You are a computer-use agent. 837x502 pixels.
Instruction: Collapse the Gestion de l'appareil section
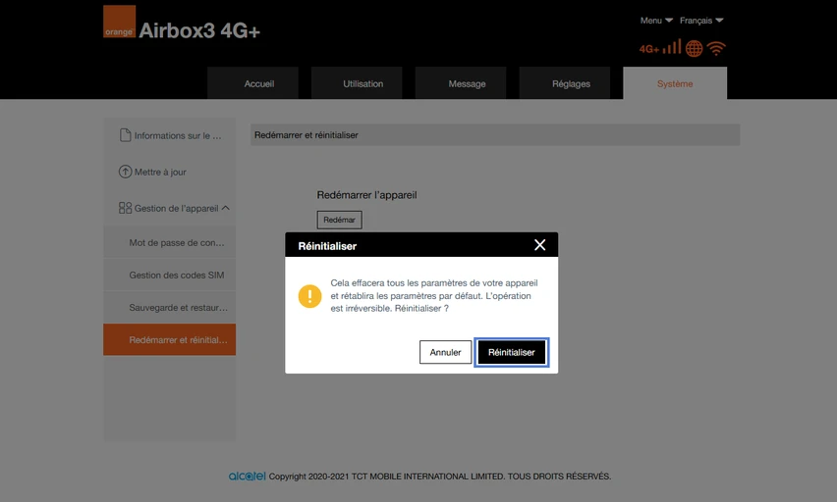point(225,208)
